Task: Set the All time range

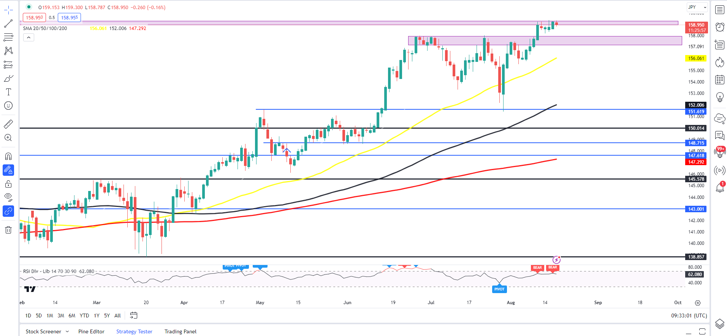Action: [117, 315]
